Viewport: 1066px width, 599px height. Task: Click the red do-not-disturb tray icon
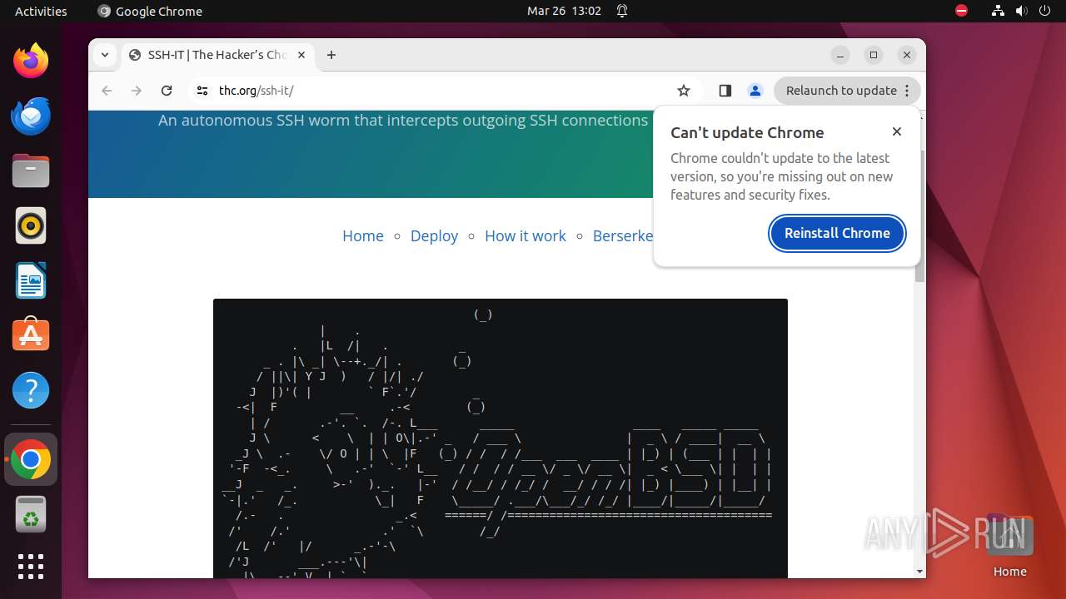(x=962, y=11)
